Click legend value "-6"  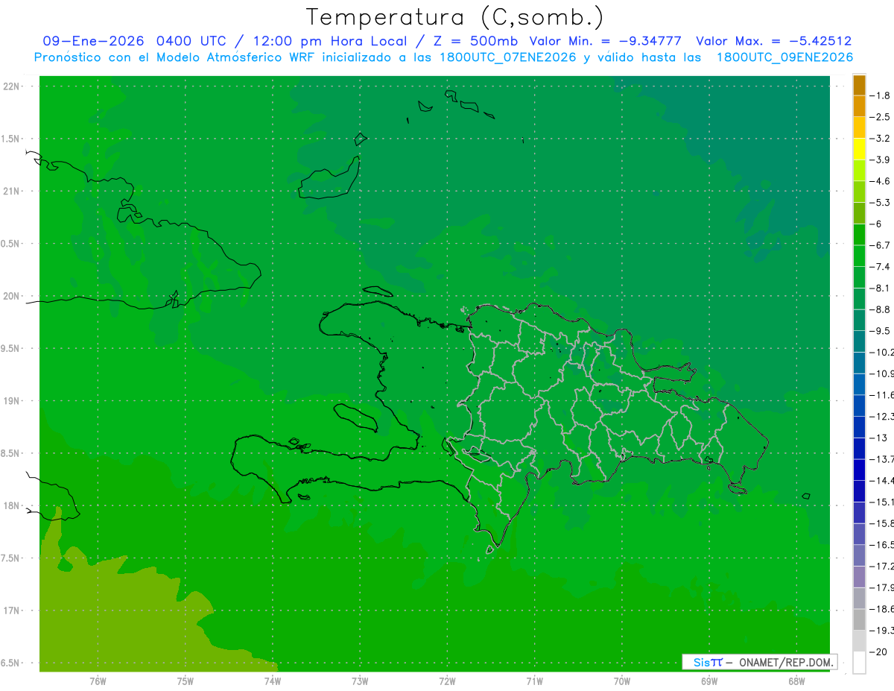click(x=877, y=224)
